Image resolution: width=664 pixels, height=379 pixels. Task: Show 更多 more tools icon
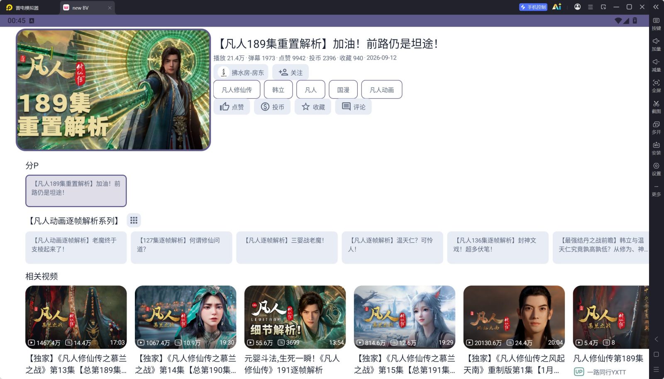pos(656,190)
